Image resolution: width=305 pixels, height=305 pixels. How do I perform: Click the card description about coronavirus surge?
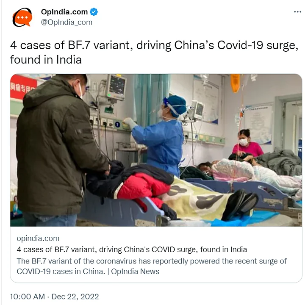152,266
